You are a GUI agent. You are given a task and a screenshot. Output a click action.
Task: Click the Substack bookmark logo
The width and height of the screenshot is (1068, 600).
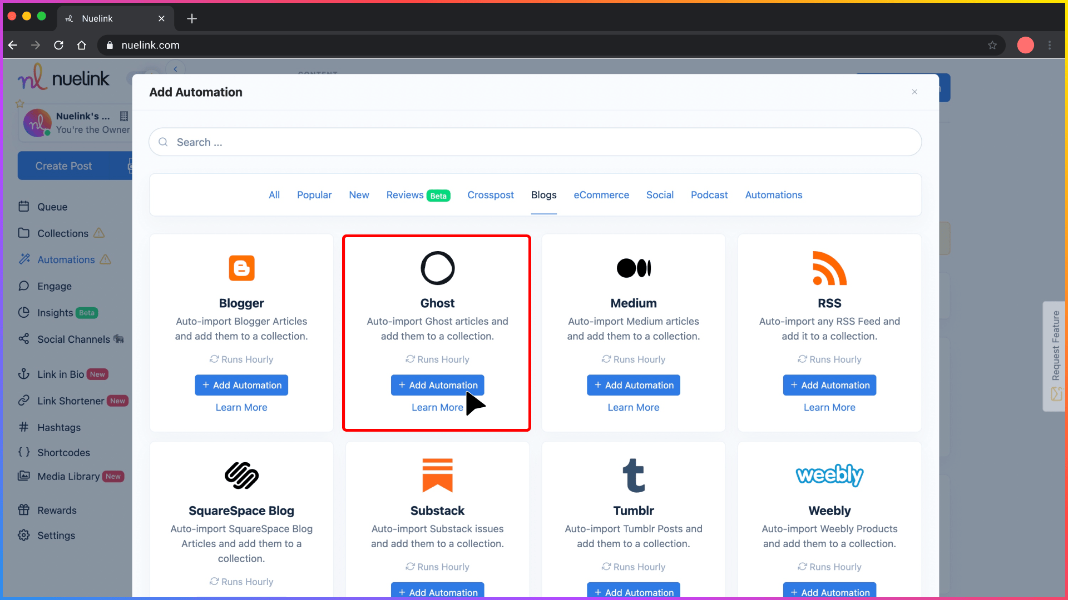click(x=437, y=476)
